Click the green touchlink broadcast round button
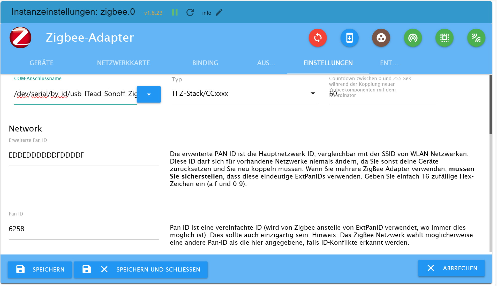497x286 pixels. (413, 38)
